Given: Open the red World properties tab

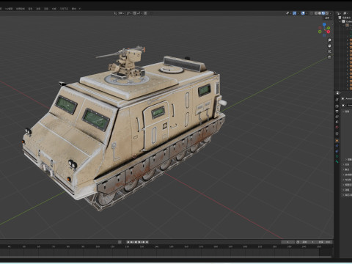Looking at the screenshot, I should [337, 127].
